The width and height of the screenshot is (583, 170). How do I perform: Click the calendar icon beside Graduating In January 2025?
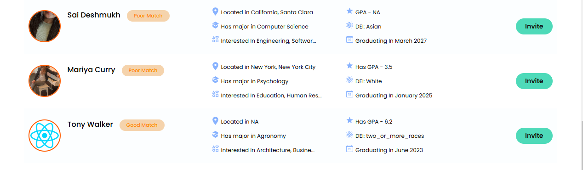coord(349,95)
